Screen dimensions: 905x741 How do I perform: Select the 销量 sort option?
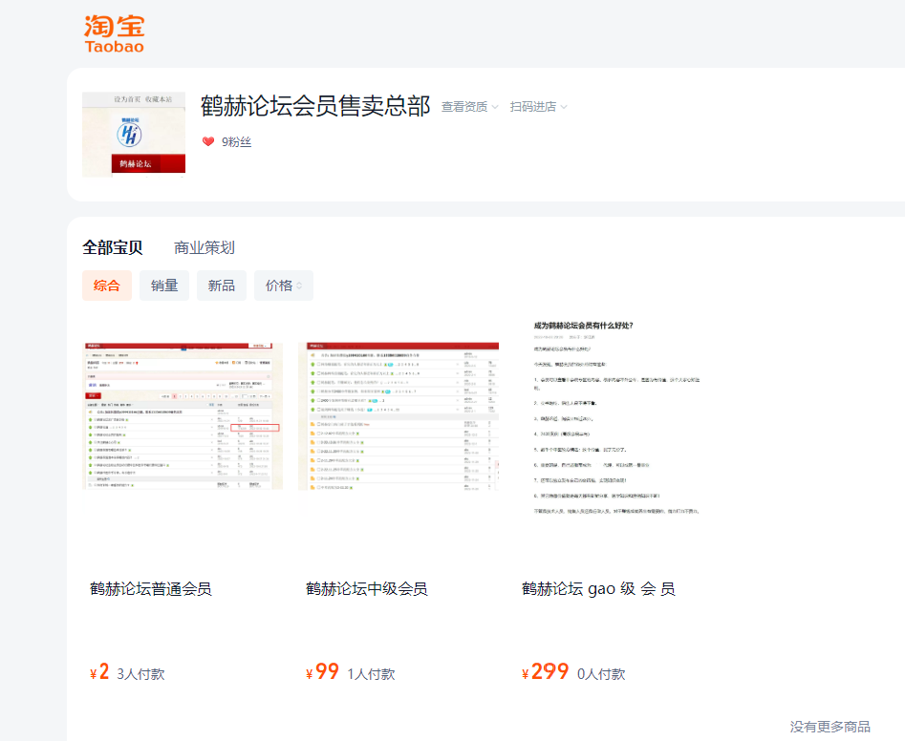pos(164,286)
